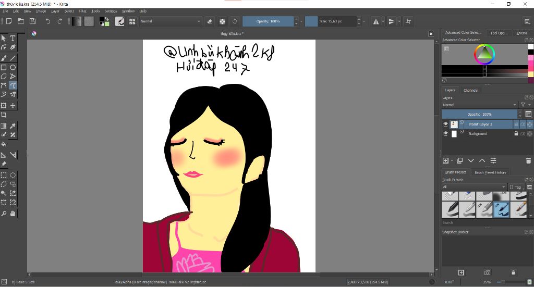Image resolution: width=534 pixels, height=287 pixels.
Task: Select the Rectangle tool
Action: tap(4, 67)
